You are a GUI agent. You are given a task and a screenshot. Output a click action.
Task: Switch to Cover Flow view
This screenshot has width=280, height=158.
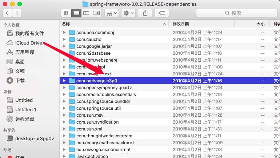96,13
